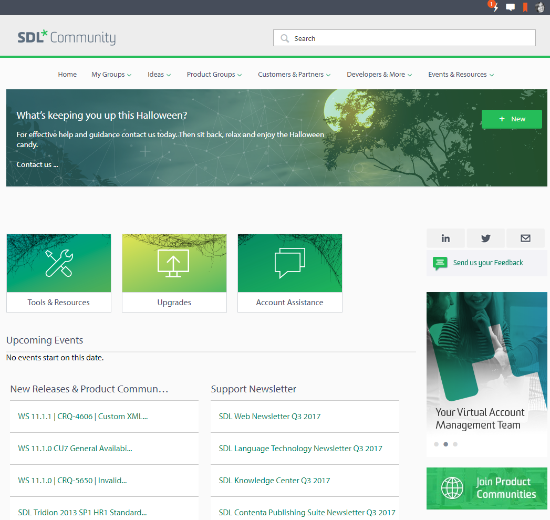
Task: Click the SDL Community logo
Action: (x=67, y=37)
